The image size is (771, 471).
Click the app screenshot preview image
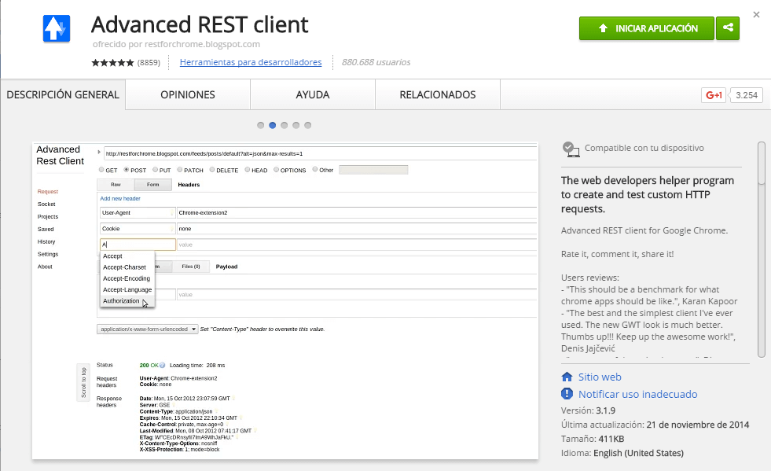[x=285, y=300]
